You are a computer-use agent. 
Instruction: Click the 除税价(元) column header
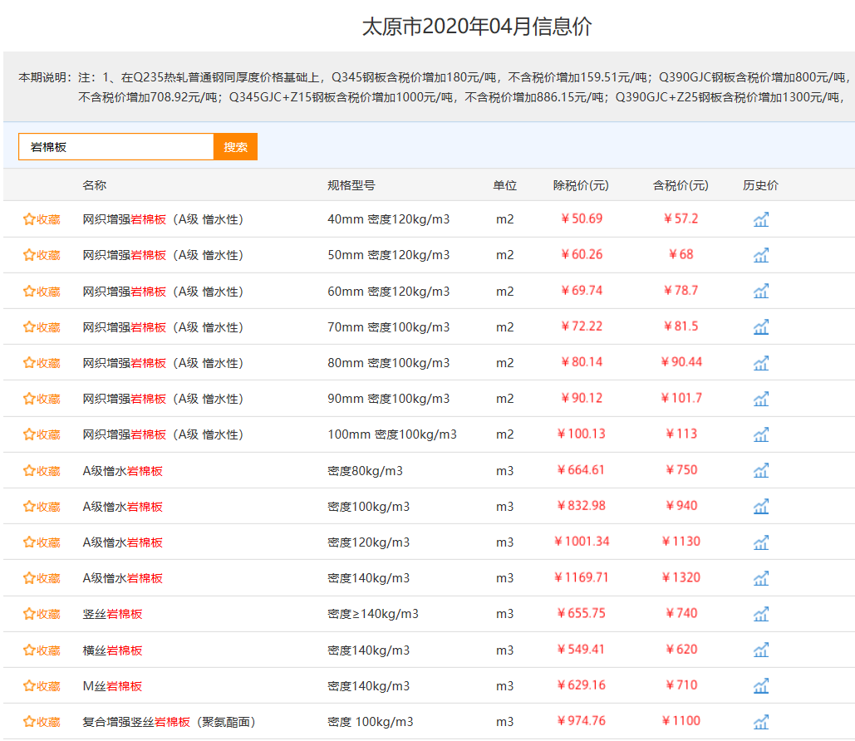581,185
